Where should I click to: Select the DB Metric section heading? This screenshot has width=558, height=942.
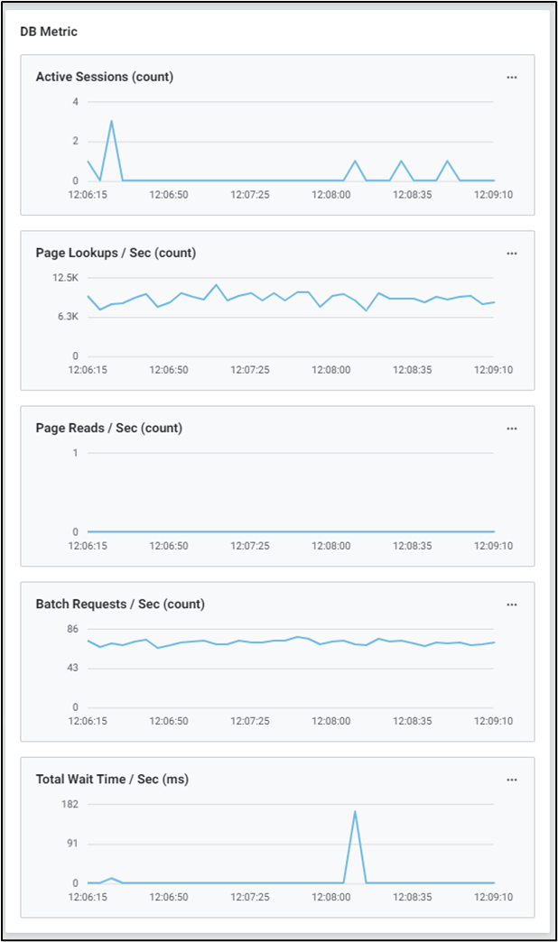[x=49, y=32]
